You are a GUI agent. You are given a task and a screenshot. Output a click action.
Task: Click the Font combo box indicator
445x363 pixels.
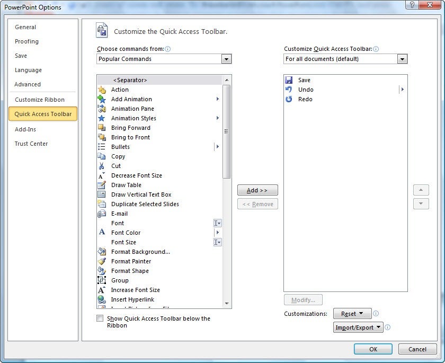[217, 223]
